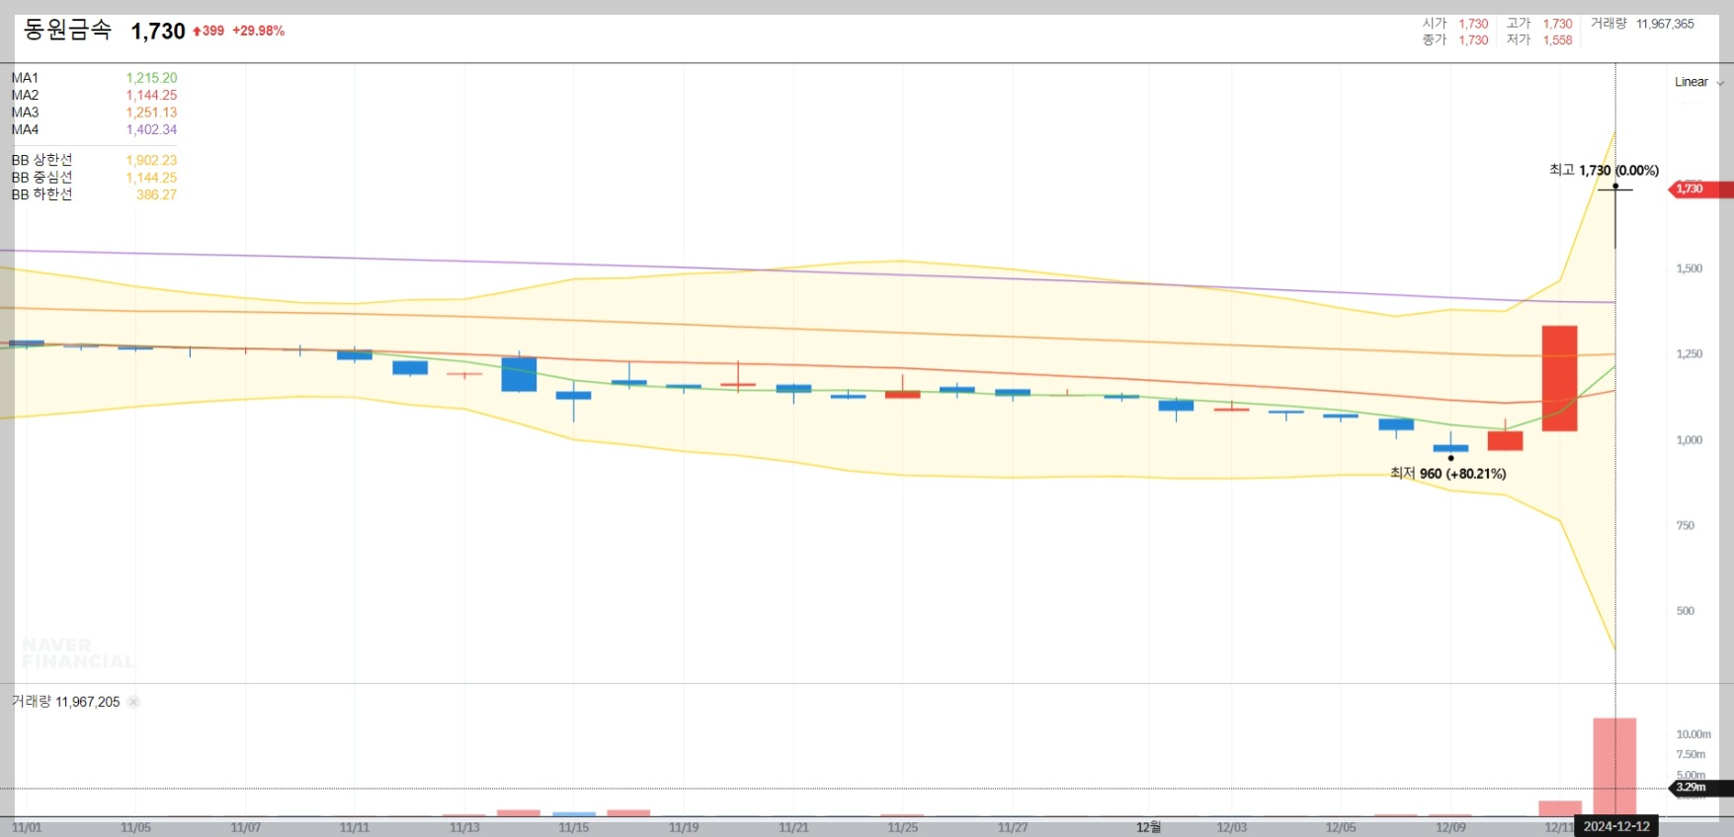Select the 2024-12-12 crosshair date label

coord(1616,827)
